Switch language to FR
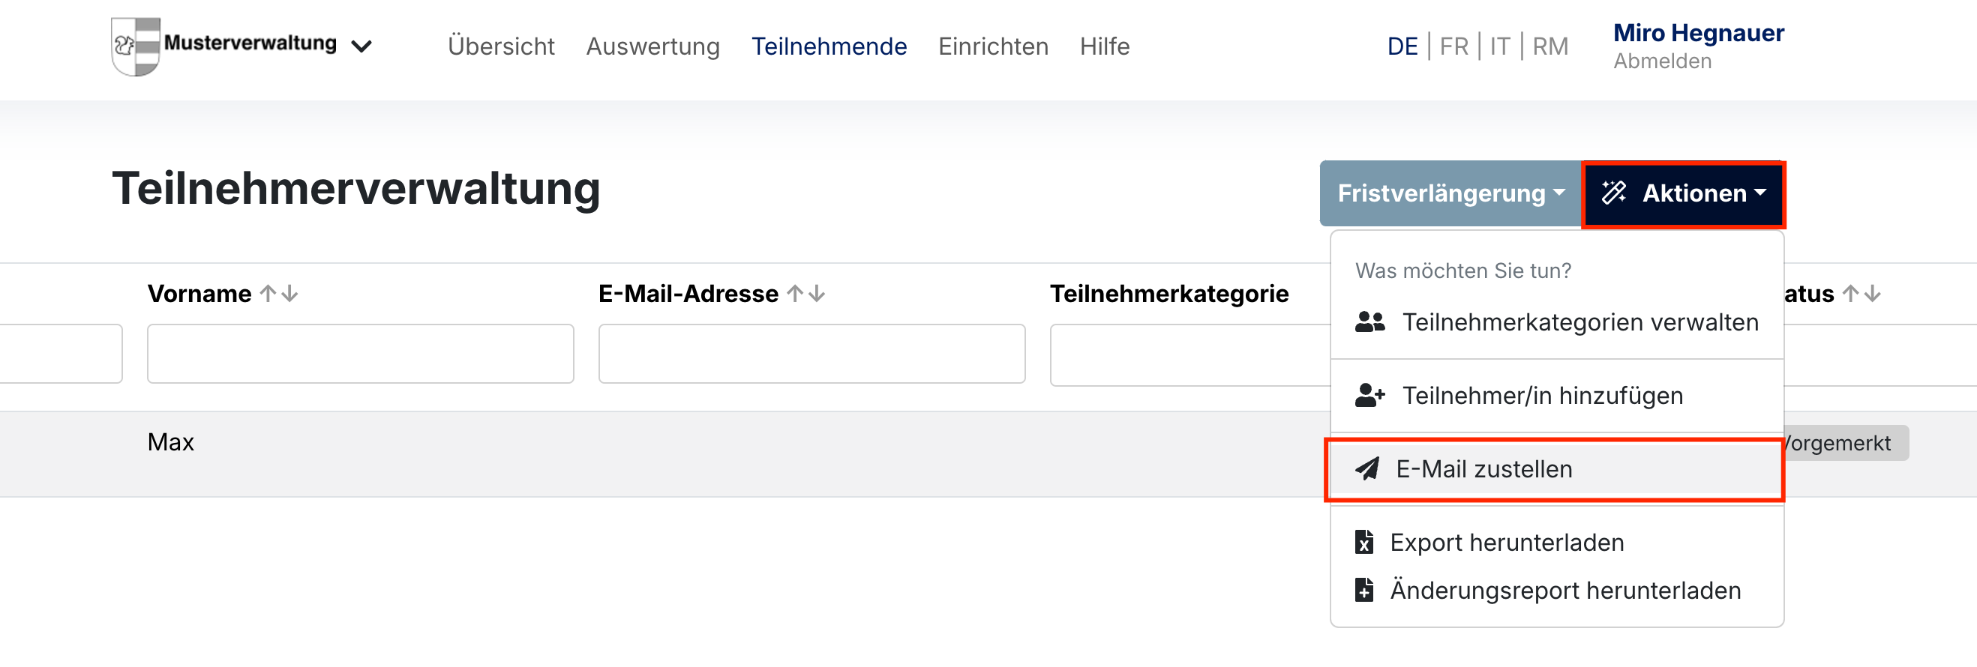This screenshot has width=1977, height=667. click(1453, 46)
